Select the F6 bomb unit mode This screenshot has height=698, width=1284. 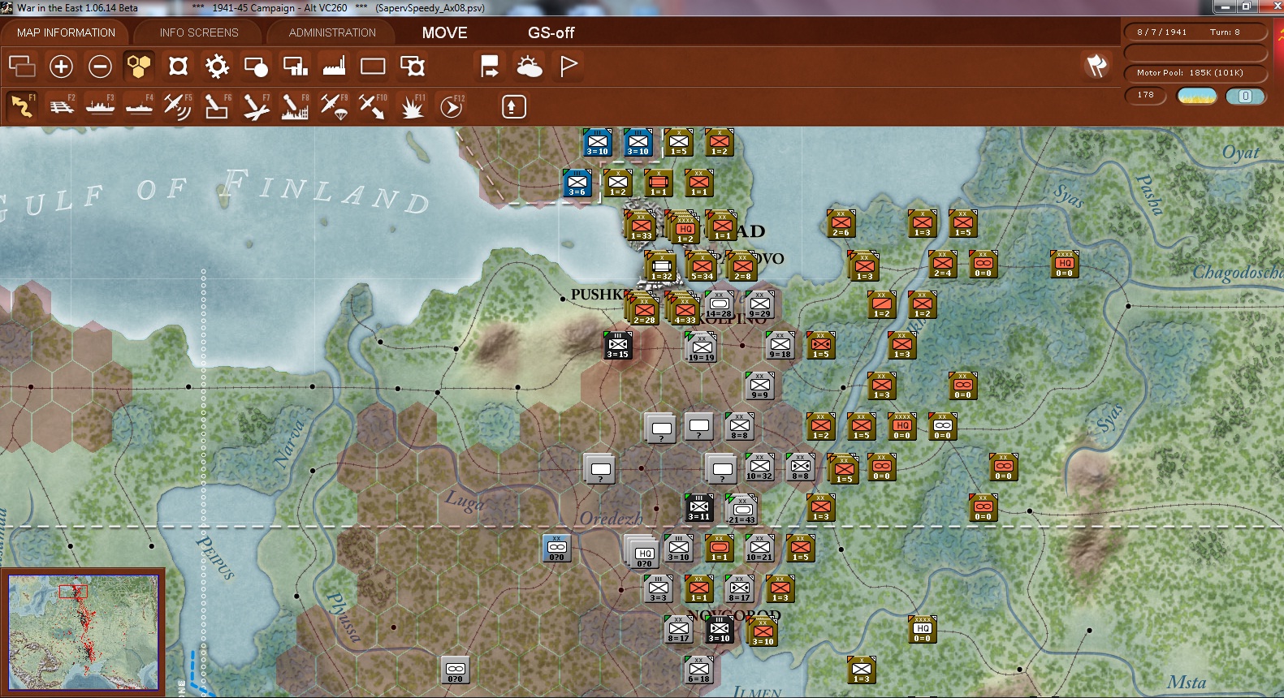(217, 106)
